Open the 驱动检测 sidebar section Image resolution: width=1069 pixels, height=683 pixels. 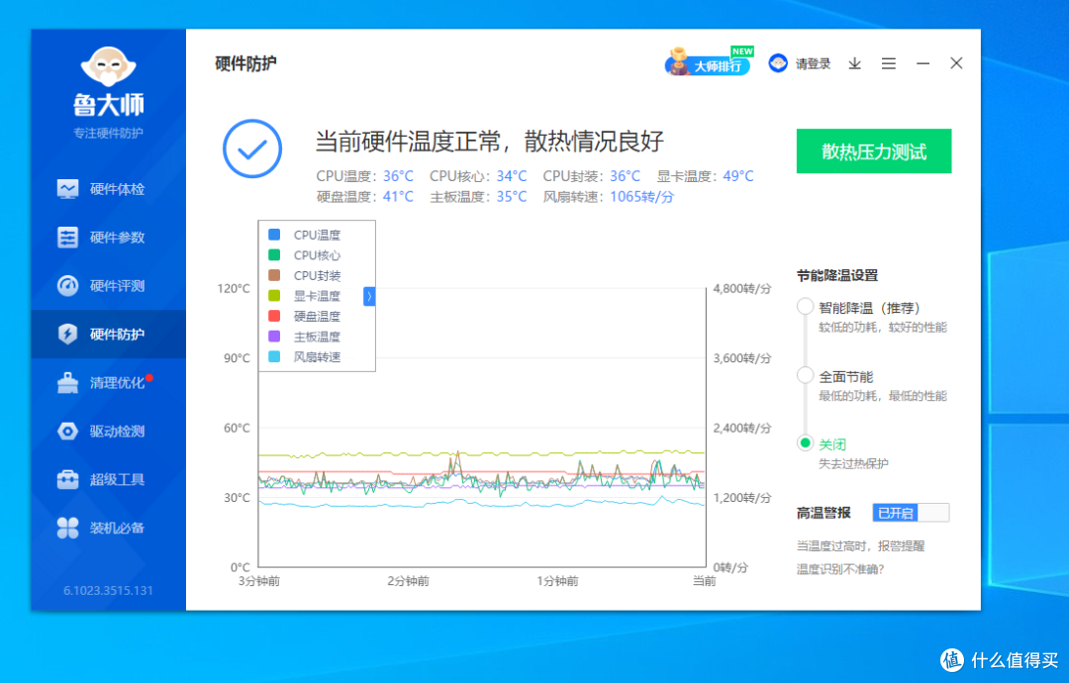click(109, 431)
